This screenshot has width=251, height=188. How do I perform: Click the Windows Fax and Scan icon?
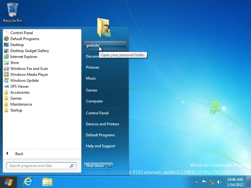click(x=6, y=68)
